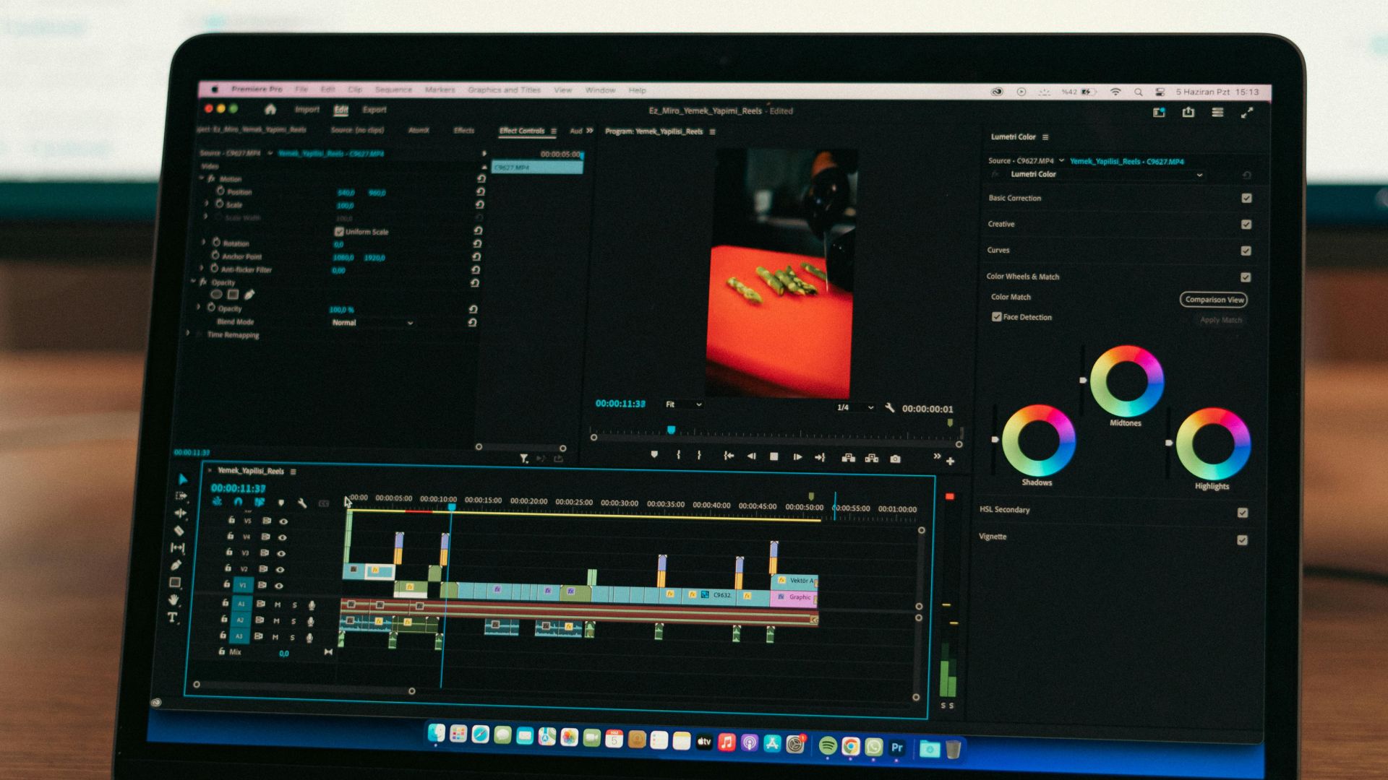The width and height of the screenshot is (1388, 780).
Task: Open the Markers menu
Action: click(440, 90)
